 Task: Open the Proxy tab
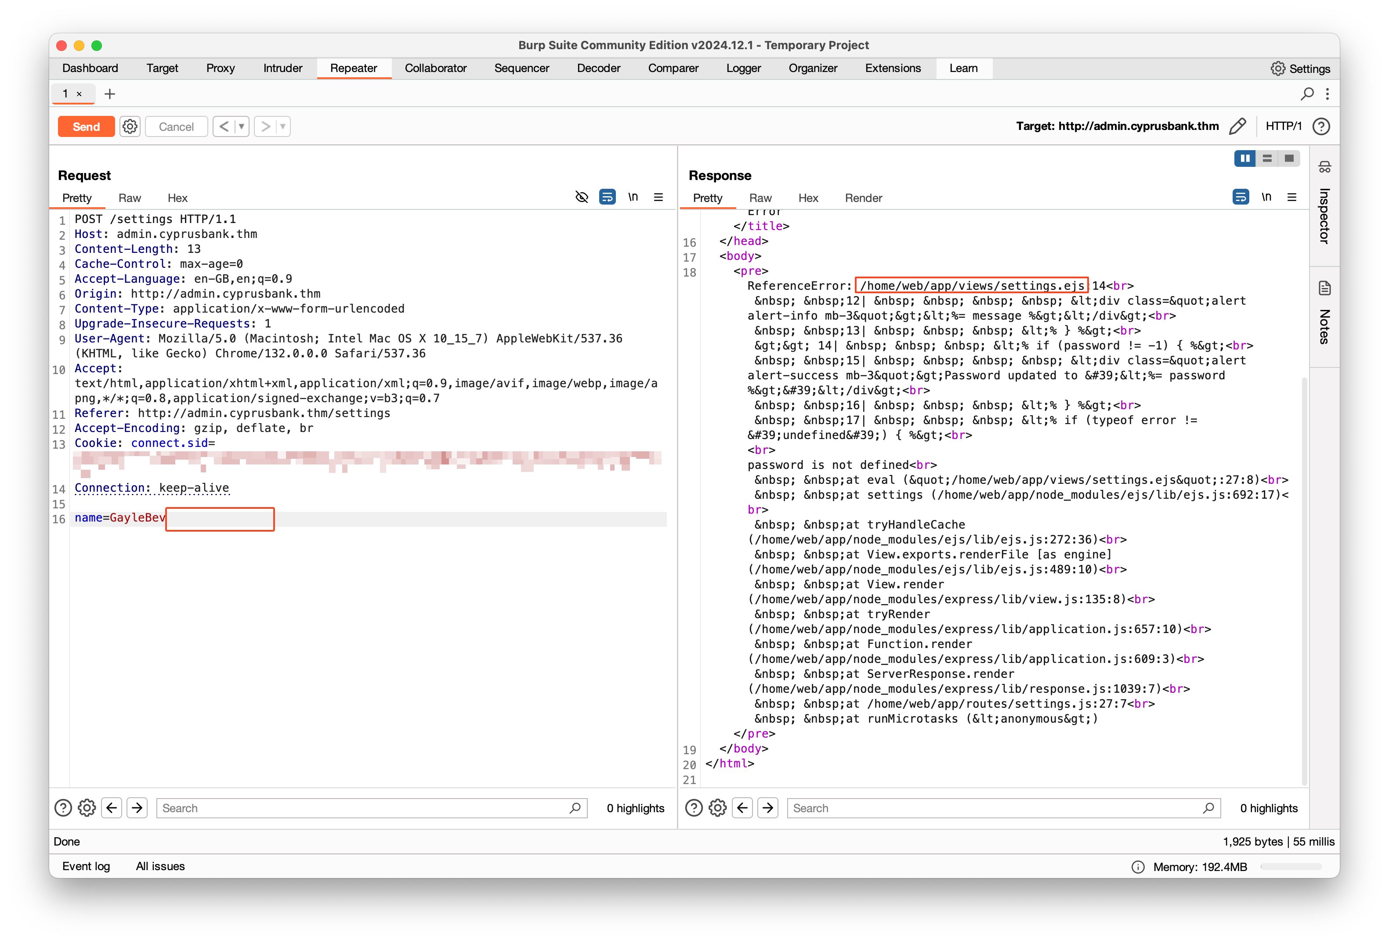221,68
